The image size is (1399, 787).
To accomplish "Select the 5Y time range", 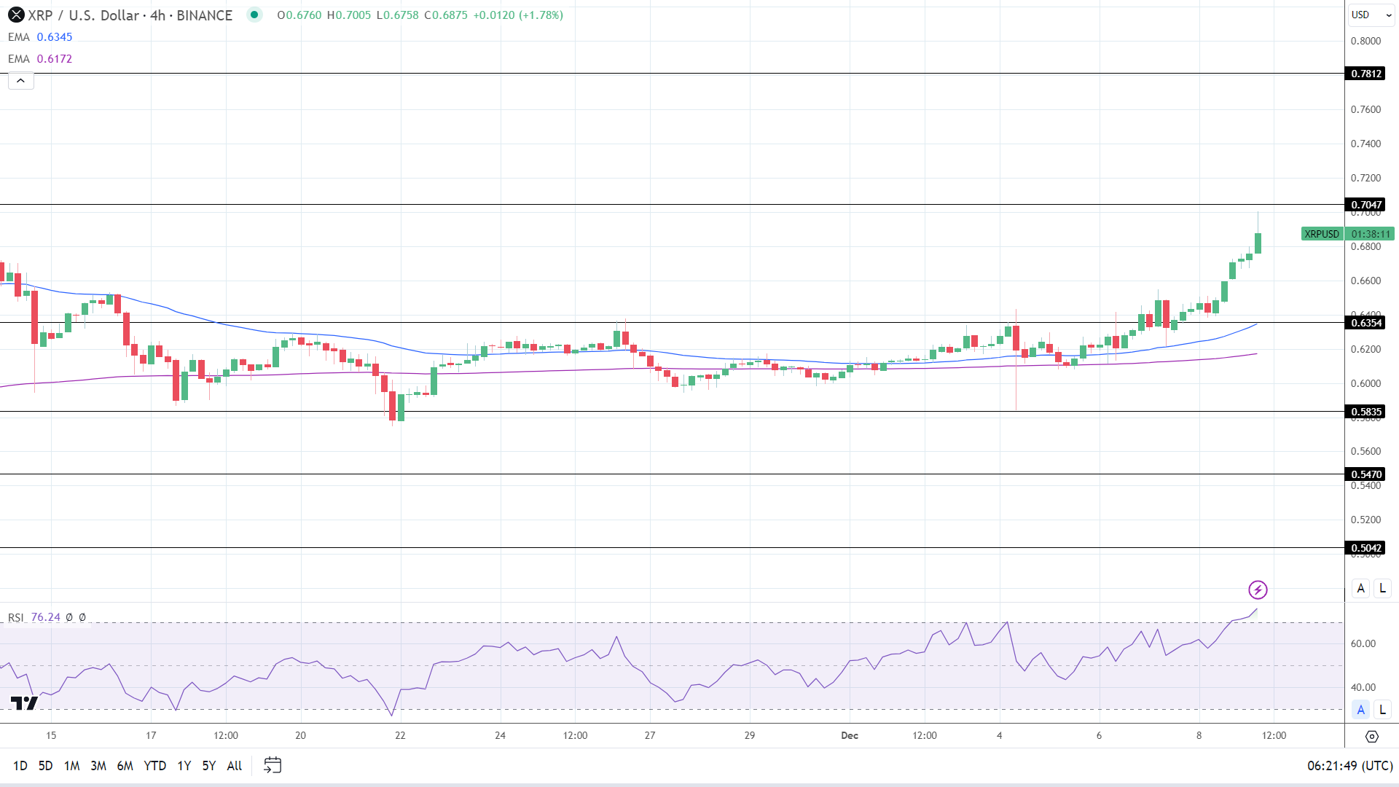I will pos(209,765).
